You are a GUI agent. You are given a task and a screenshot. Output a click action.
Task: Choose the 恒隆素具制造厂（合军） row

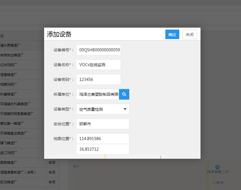18,172
